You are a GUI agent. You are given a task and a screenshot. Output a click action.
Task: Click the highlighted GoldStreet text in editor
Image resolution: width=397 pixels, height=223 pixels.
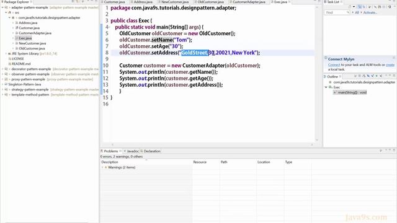click(194, 53)
